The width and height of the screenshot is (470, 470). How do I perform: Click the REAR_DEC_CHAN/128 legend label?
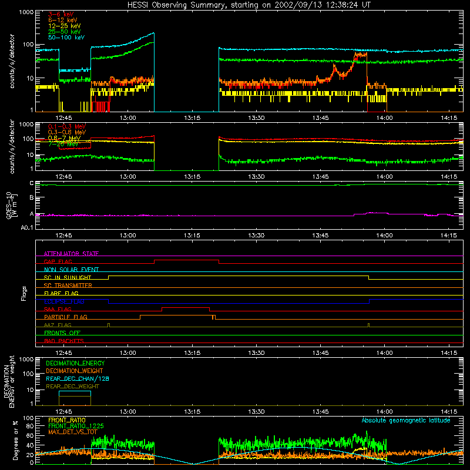click(x=78, y=378)
